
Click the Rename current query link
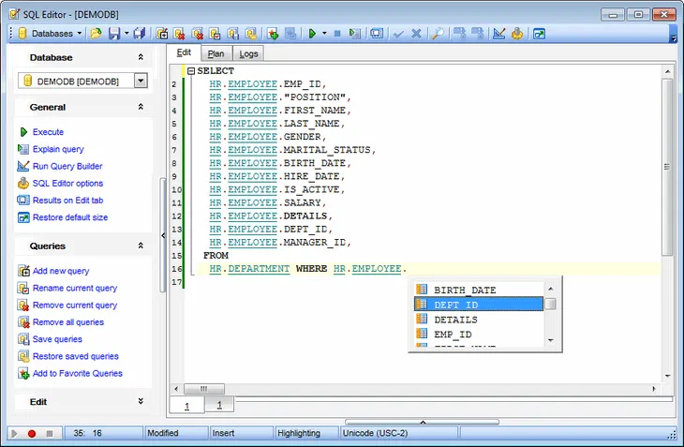[75, 288]
